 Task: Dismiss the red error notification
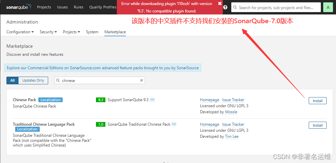pyautogui.click(x=220, y=3)
